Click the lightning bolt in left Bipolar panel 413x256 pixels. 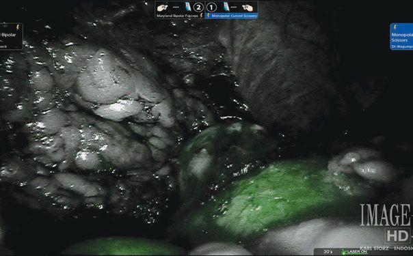[18, 27]
